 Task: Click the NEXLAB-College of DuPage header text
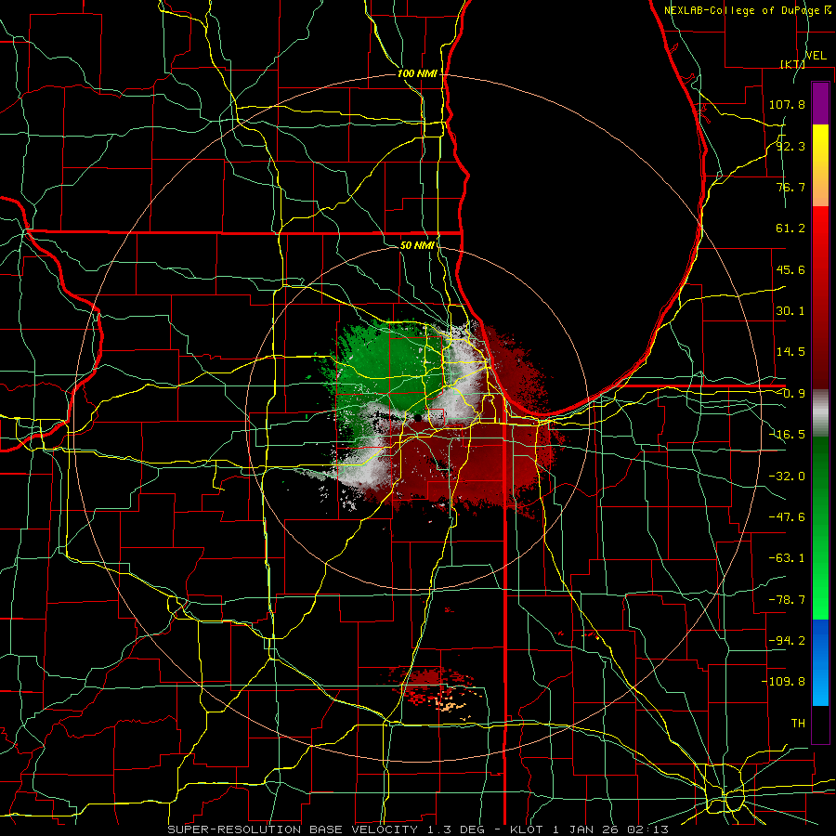tap(747, 10)
